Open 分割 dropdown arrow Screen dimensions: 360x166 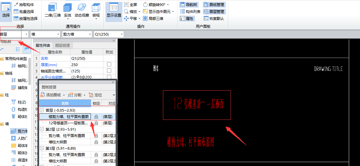[84, 95]
